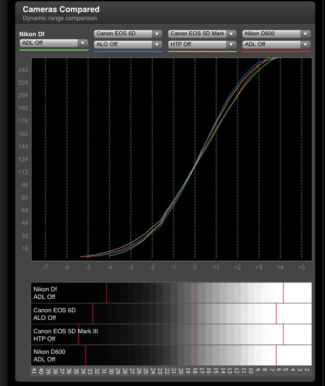325x386 pixels.
Task: Select the Canon EOS 6D grayscale bar label
Action: (54, 314)
